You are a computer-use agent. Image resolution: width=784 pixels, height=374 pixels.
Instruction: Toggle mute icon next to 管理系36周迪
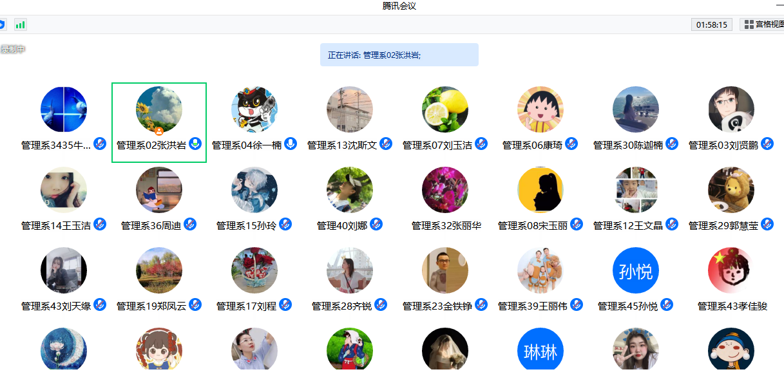pos(190,224)
